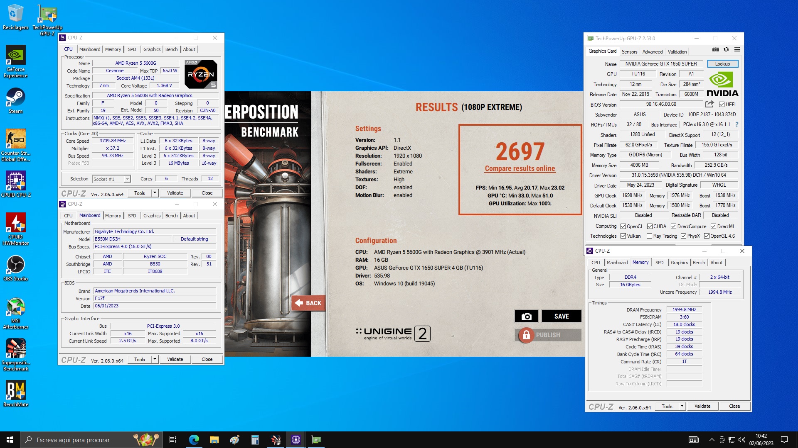798x448 pixels.
Task: Click the Lookup button in GPU-Z
Action: pos(722,64)
